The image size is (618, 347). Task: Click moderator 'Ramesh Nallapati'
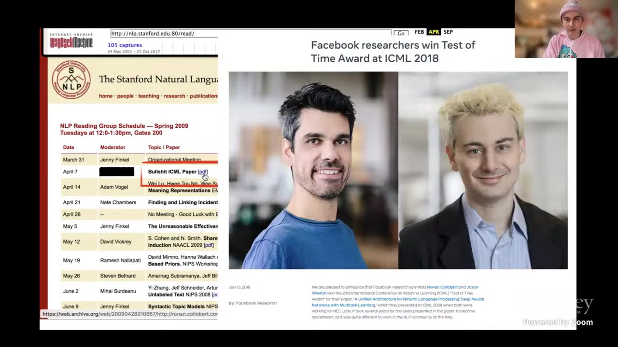click(x=121, y=260)
